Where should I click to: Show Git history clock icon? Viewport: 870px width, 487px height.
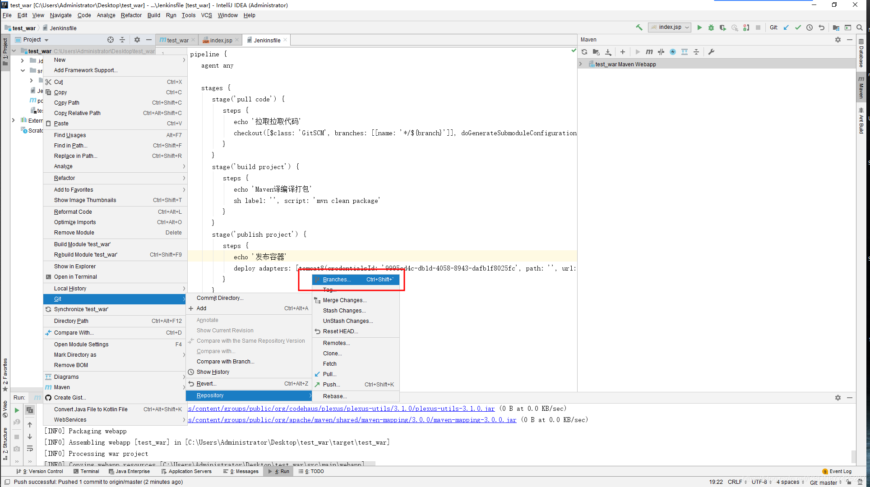pos(810,28)
